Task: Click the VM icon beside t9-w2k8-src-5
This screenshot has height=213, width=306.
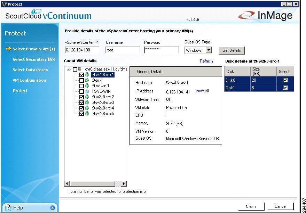Action: click(x=87, y=113)
